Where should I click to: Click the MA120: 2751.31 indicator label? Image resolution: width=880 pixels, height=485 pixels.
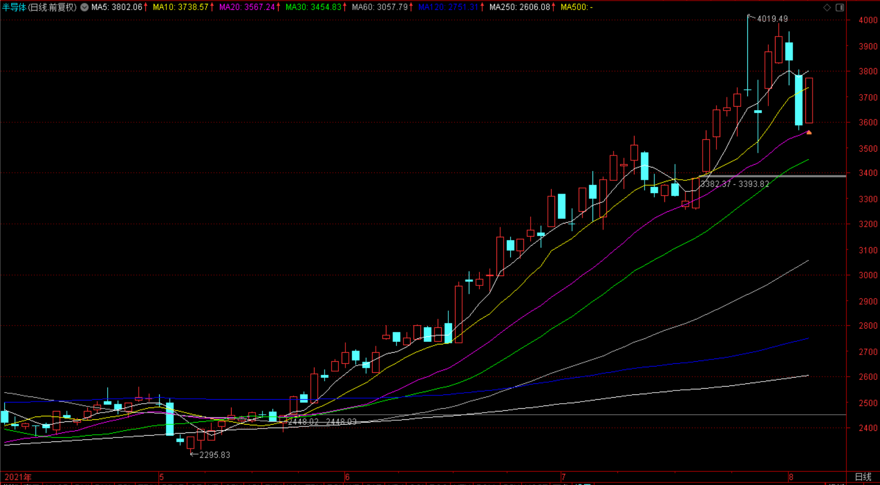(448, 7)
